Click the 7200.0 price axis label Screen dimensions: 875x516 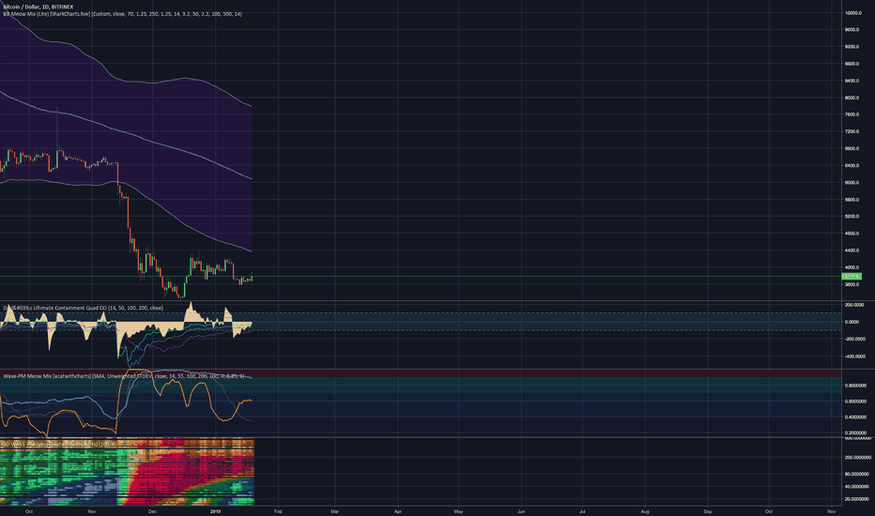[x=852, y=131]
